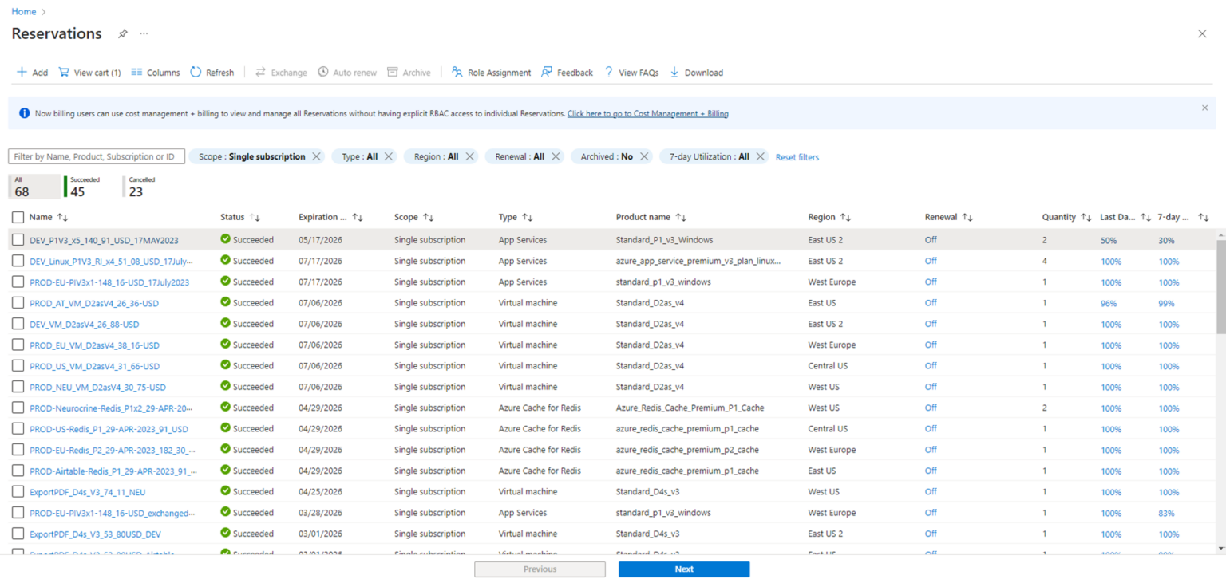
Task: Remove the Region: All filter
Action: 470,156
